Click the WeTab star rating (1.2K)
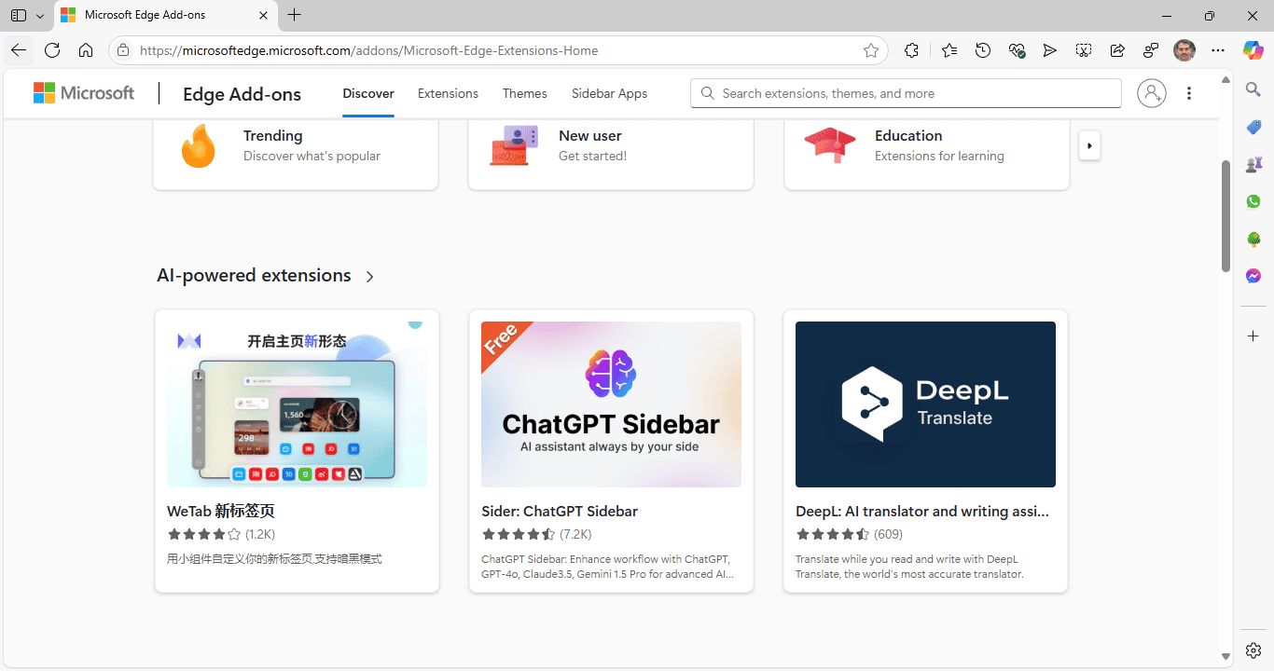The height and width of the screenshot is (671, 1274). (221, 534)
